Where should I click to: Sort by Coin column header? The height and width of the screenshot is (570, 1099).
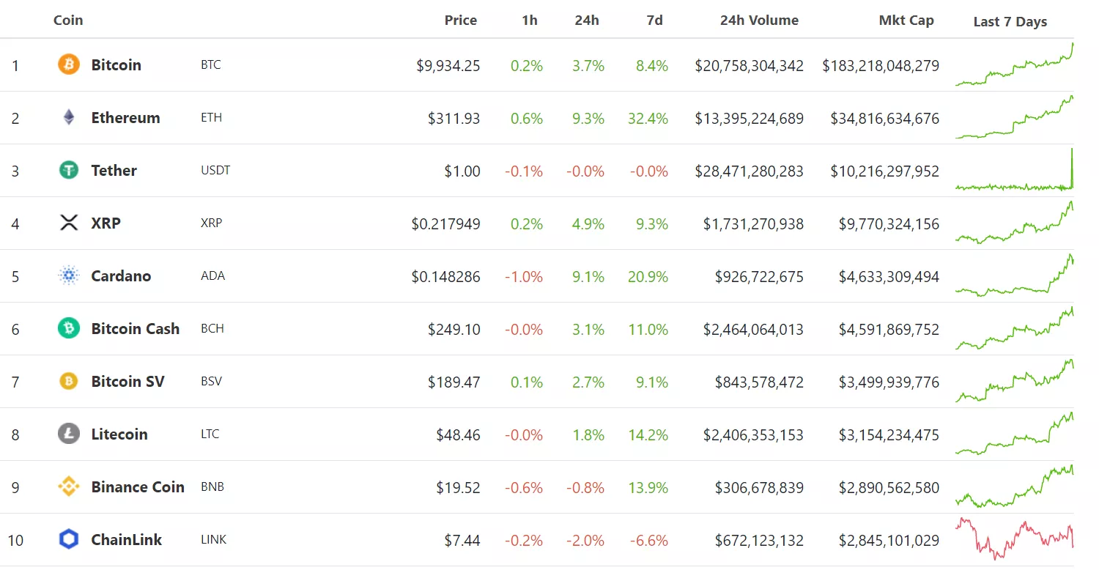tap(68, 21)
